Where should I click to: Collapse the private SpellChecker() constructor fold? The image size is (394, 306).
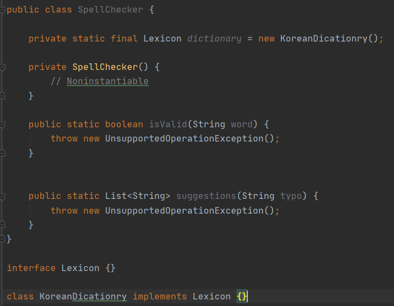[x=2, y=67]
